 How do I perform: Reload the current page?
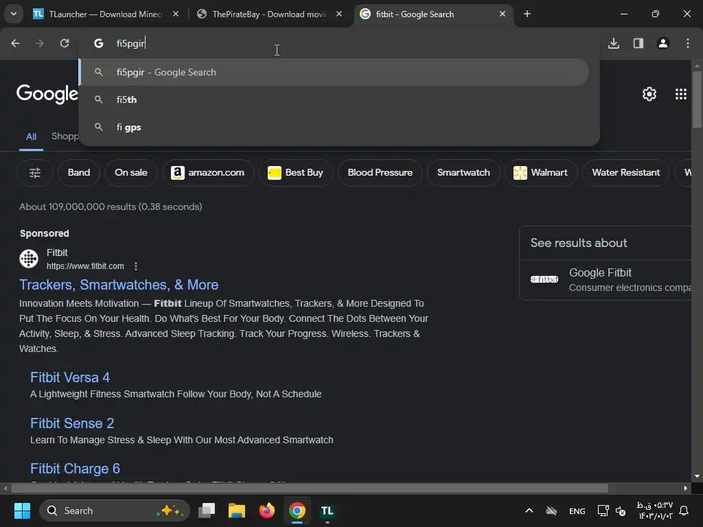click(65, 43)
